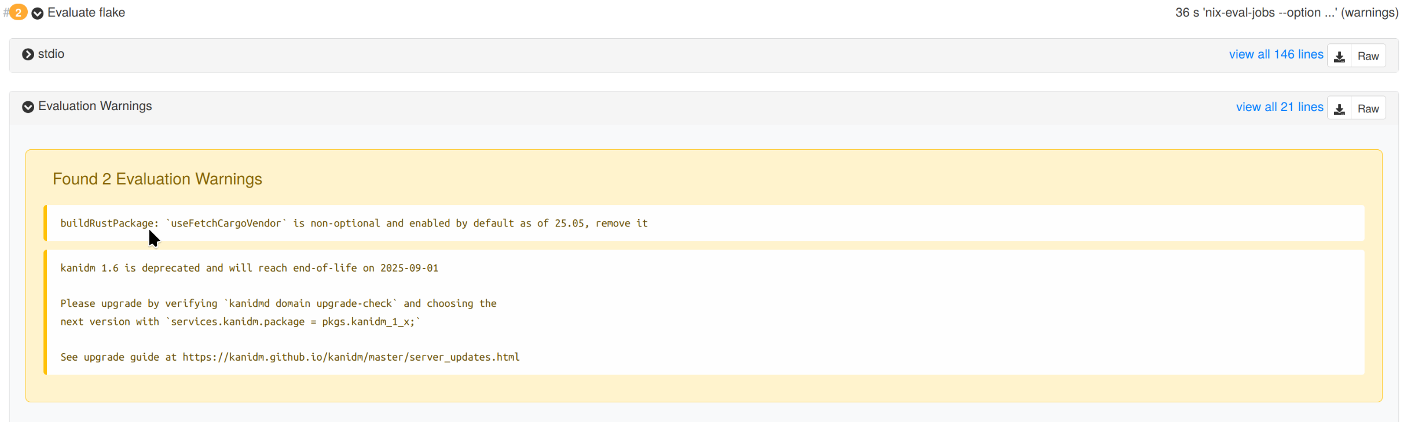Collapse the Evaluation Warnings section
This screenshot has width=1411, height=422.
(28, 107)
